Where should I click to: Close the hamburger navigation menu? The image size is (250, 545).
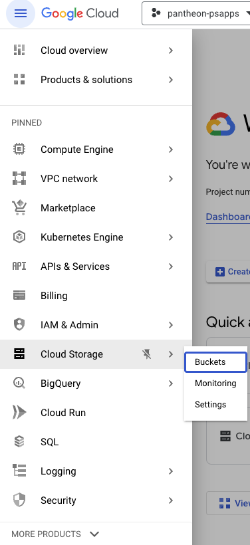(x=21, y=13)
